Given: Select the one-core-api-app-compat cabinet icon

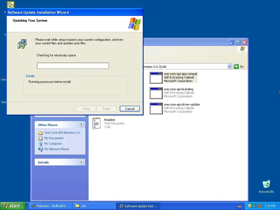Looking at the screenshot, I should click(156, 78).
